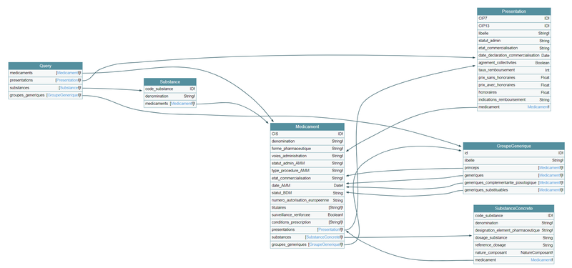Select the Query type header
This screenshot has width=572, height=268.
tap(46, 66)
